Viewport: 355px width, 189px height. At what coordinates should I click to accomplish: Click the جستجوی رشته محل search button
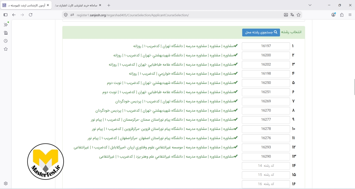[261, 32]
